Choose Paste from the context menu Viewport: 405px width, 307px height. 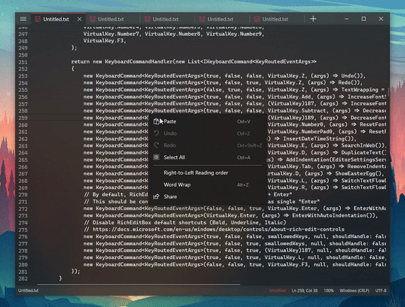pos(208,121)
